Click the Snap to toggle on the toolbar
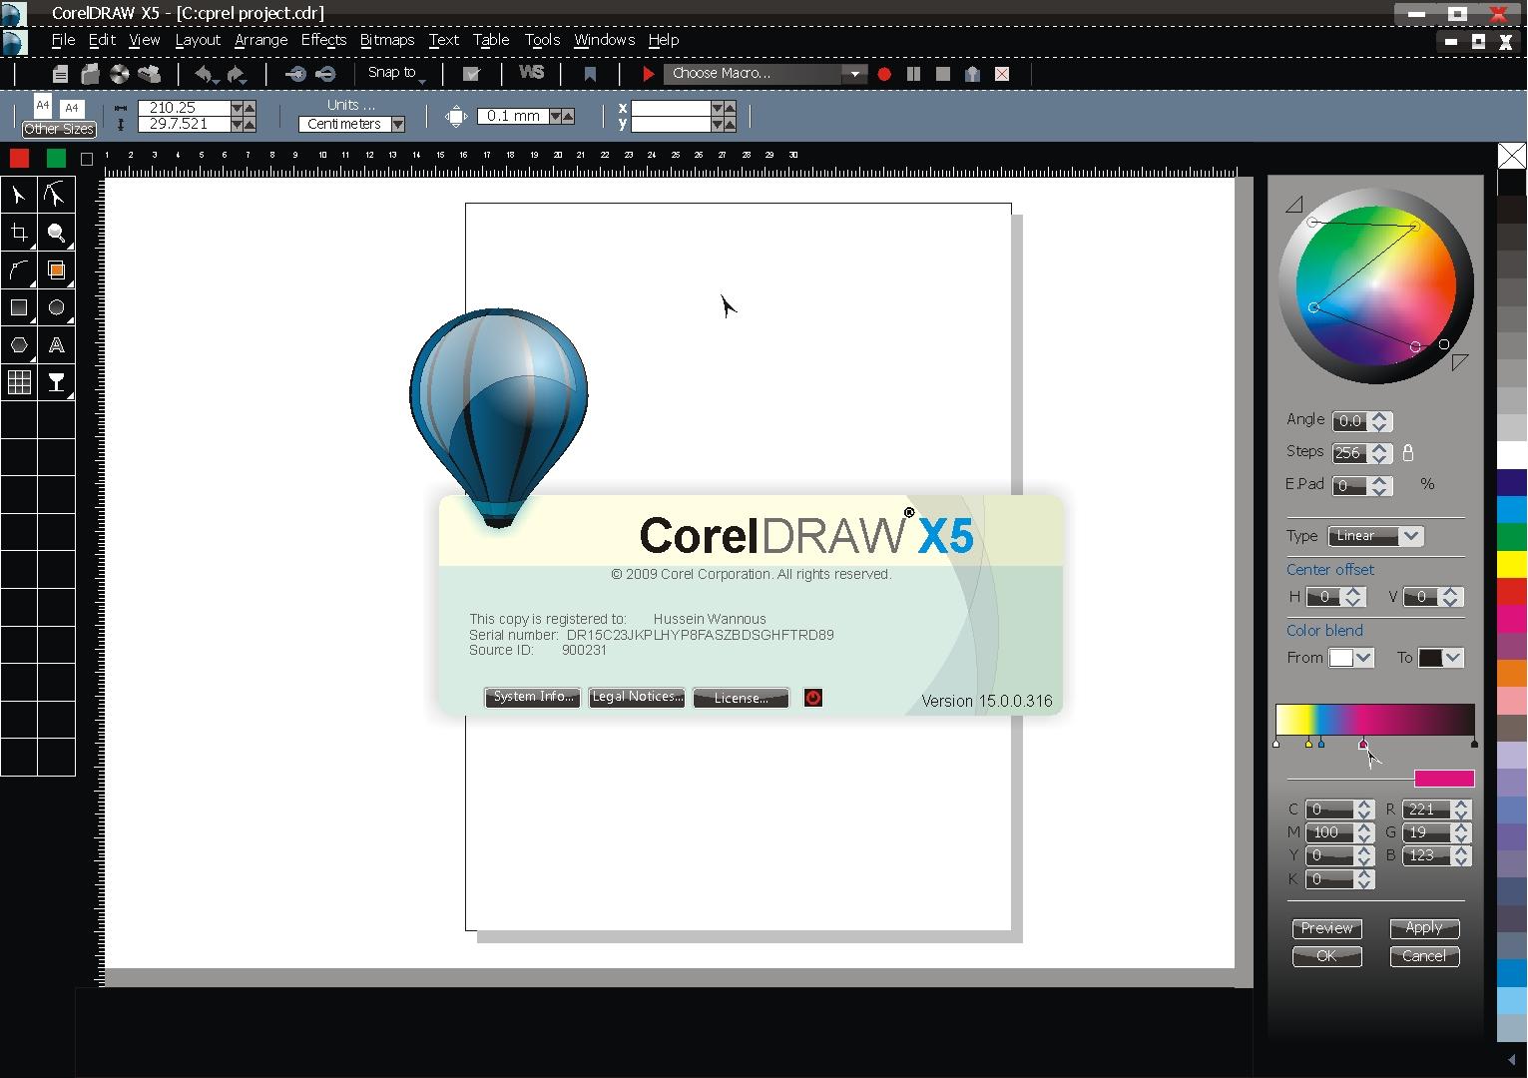 [x=391, y=73]
